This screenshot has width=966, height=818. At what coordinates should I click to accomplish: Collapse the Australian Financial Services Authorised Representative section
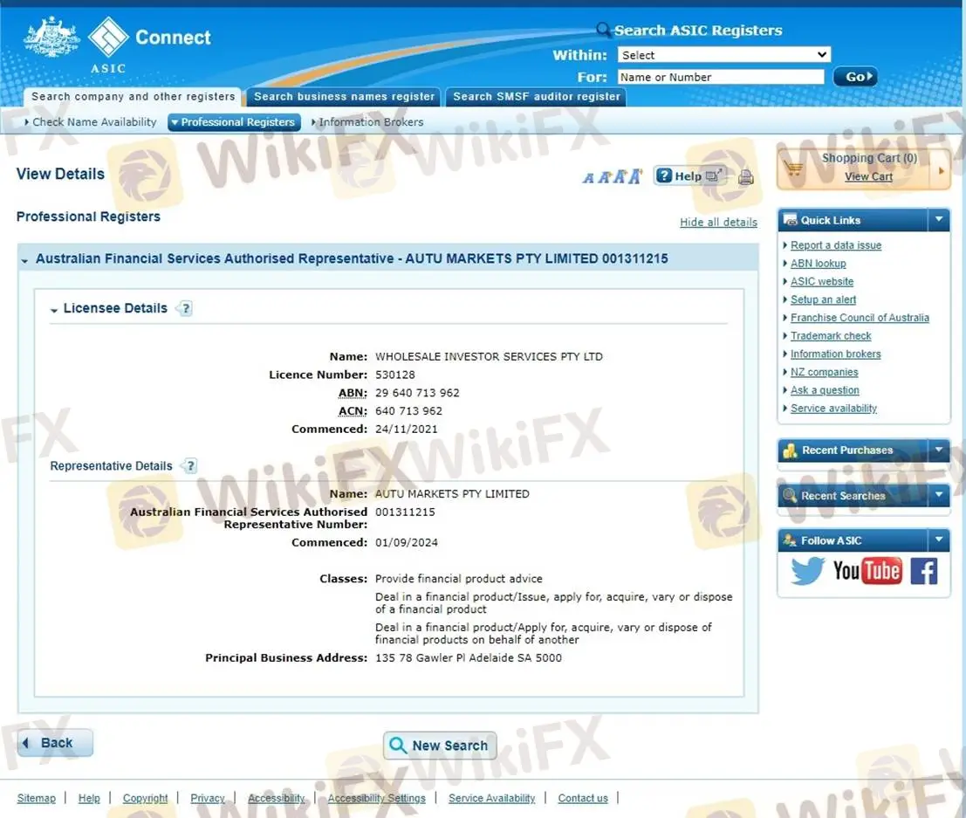click(x=24, y=261)
